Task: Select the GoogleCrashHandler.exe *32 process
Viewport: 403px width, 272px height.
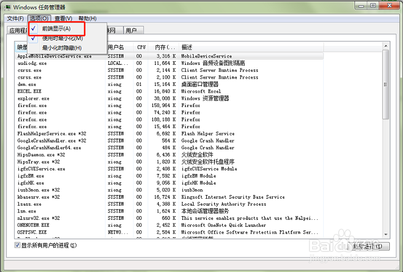Action: click(x=169, y=141)
